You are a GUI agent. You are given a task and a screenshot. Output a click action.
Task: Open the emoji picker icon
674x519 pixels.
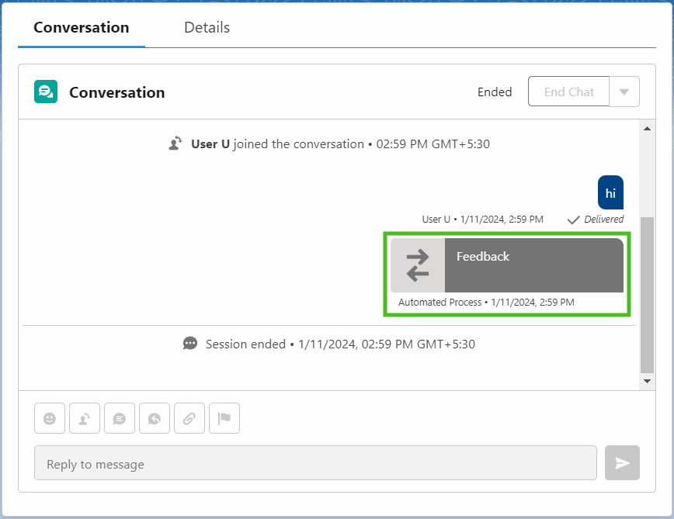click(49, 418)
